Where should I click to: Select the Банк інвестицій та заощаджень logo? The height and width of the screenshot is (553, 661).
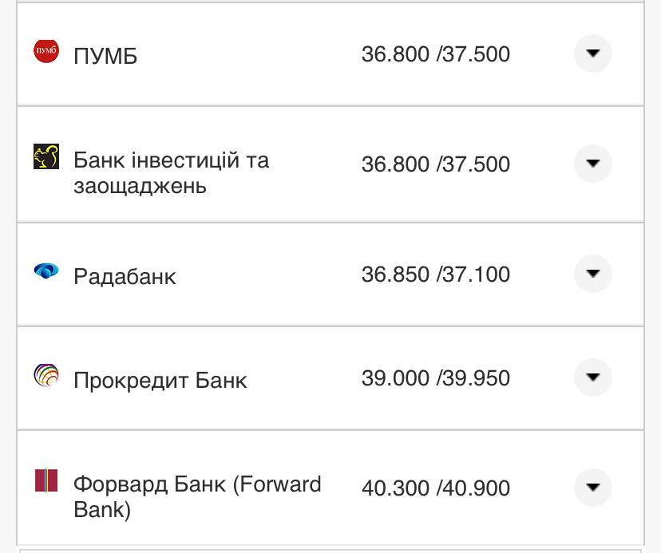46,156
